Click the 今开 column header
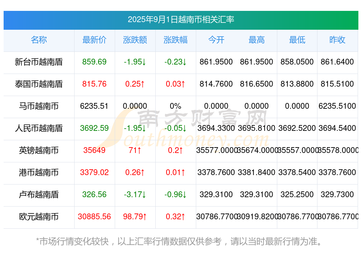 216,40
